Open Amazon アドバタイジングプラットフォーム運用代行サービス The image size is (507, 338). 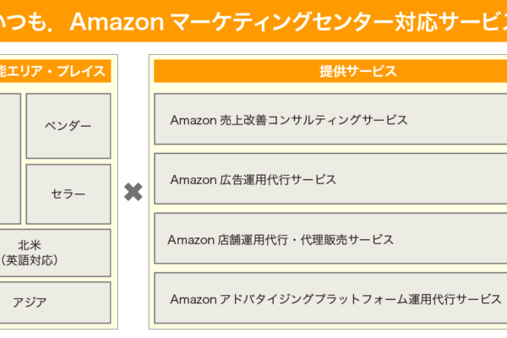coord(330,298)
